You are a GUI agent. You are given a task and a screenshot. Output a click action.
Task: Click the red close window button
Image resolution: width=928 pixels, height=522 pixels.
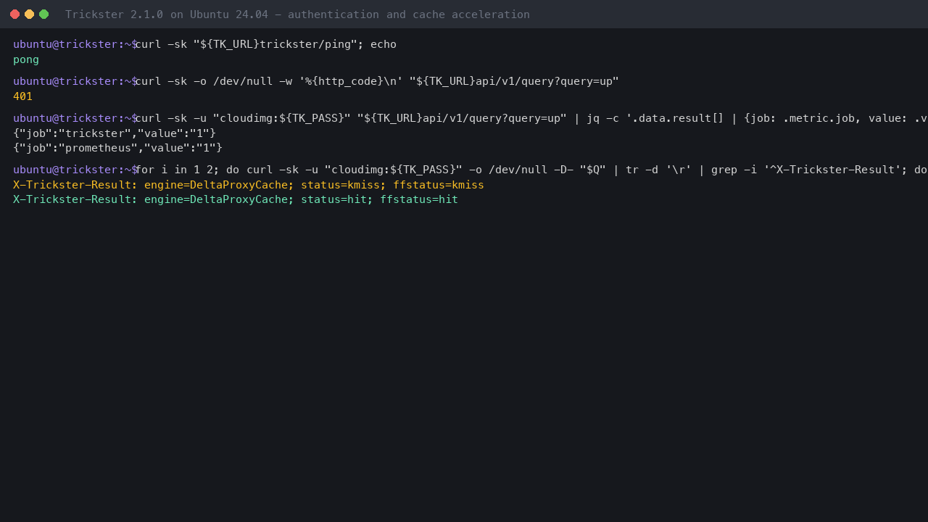click(14, 14)
